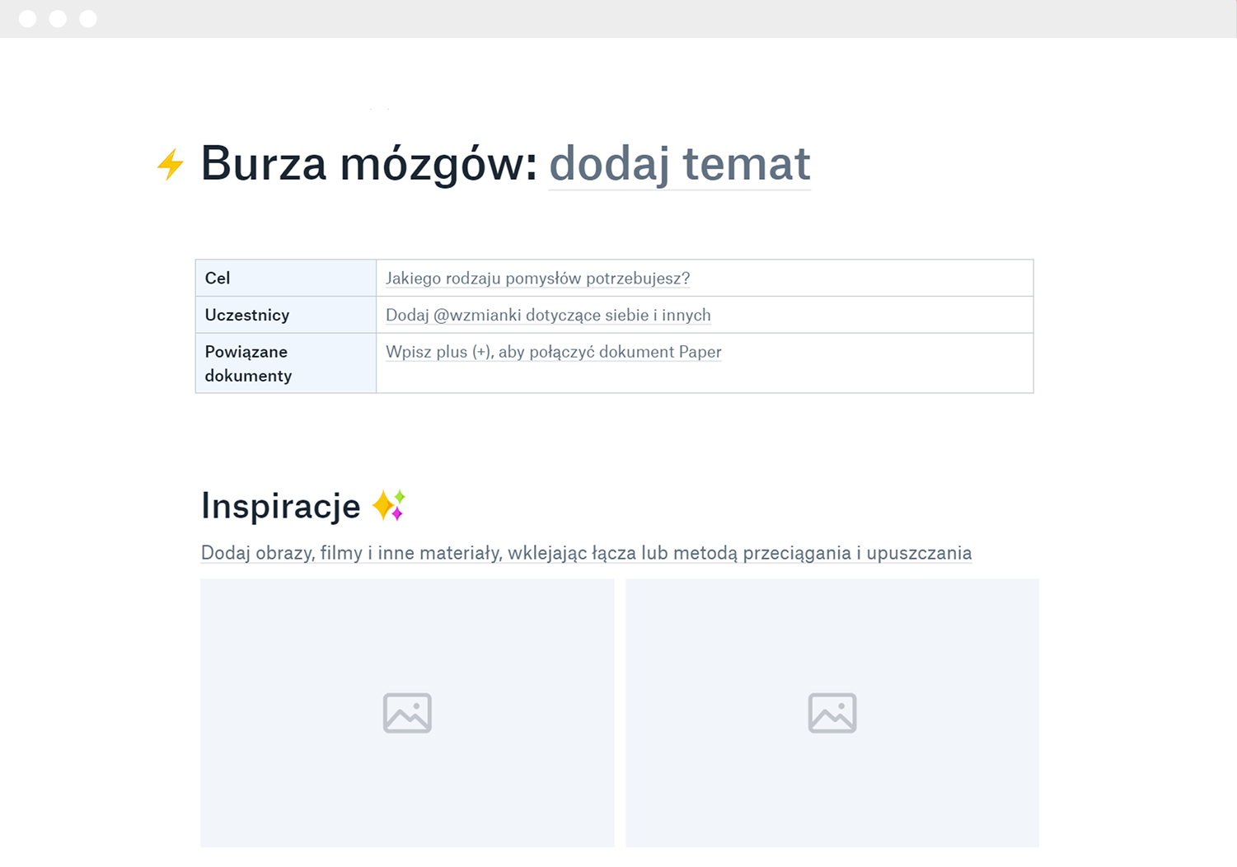Select the "Cel" table label cell
1237x867 pixels.
pyautogui.click(x=285, y=279)
